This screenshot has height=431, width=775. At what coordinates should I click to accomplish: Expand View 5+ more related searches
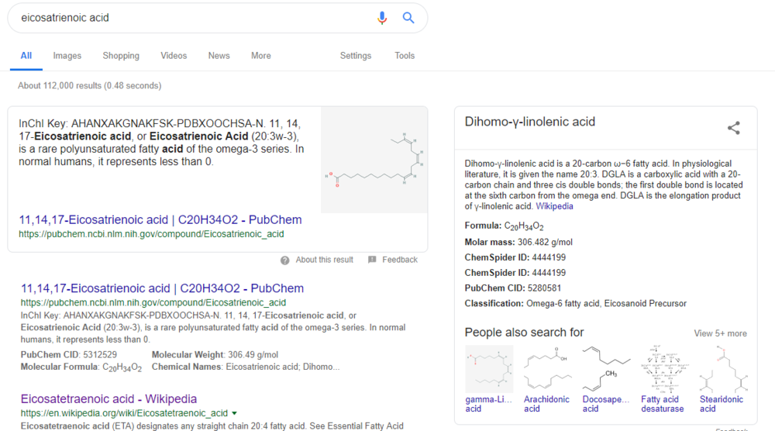point(720,333)
